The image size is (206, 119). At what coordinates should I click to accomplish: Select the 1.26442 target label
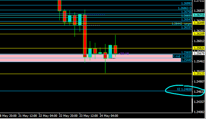point(182,24)
